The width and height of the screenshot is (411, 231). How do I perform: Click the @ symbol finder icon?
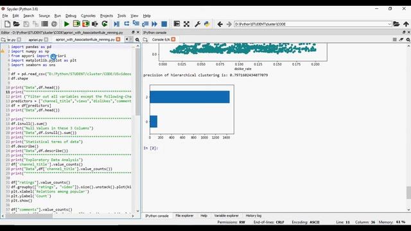pos(54,24)
